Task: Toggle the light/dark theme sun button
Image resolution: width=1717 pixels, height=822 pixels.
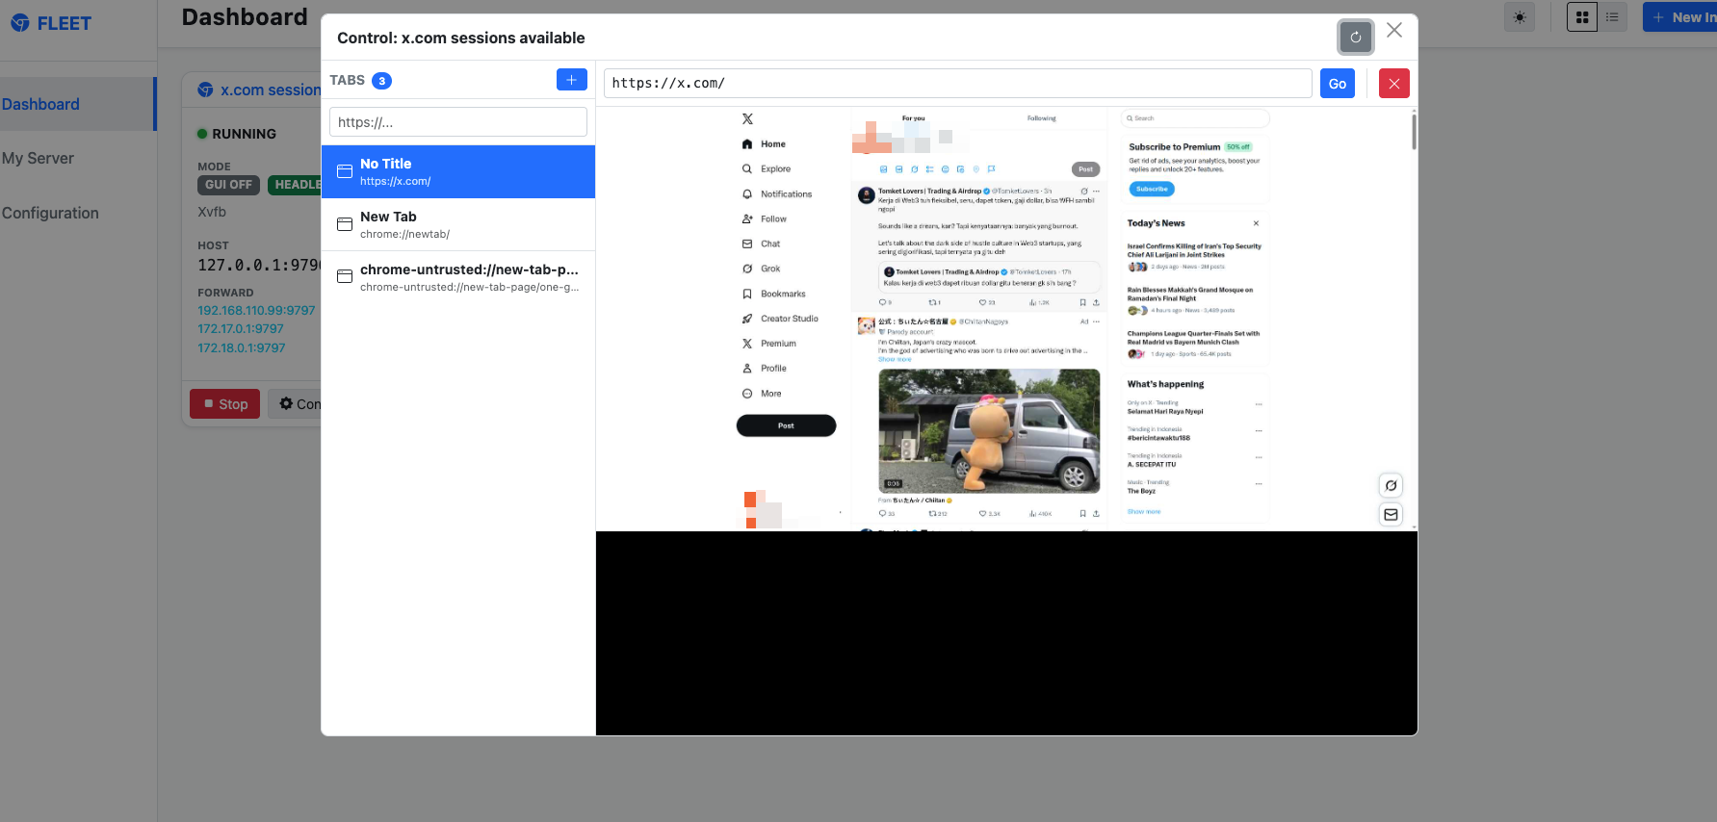Action: coord(1520,17)
